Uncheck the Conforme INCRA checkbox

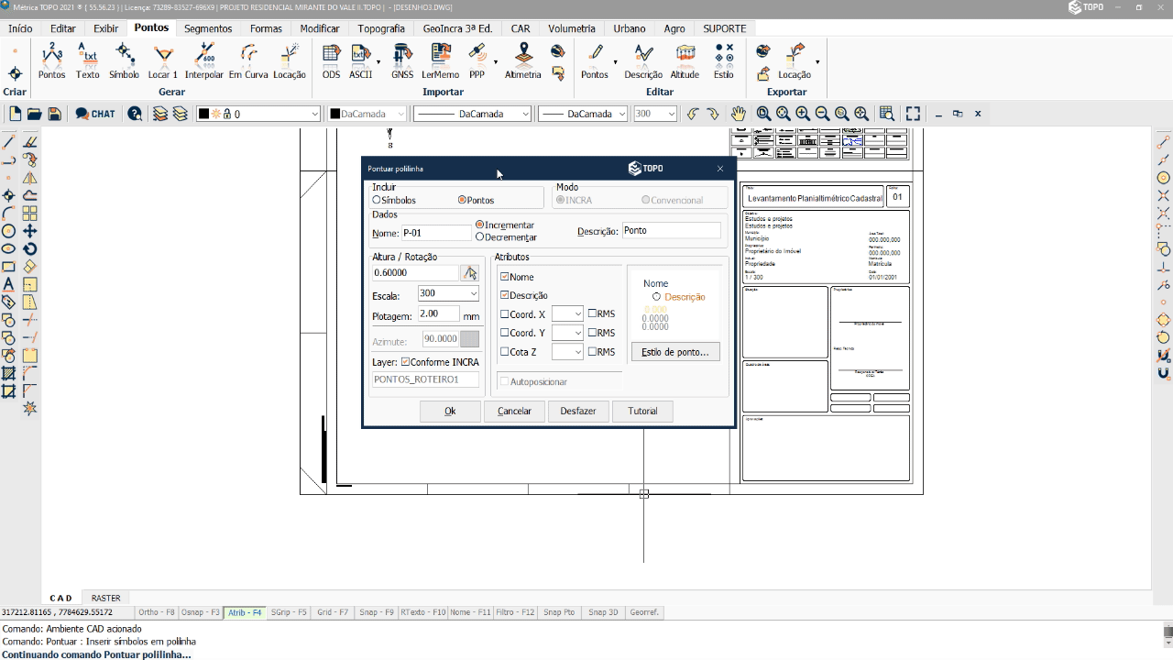(x=406, y=362)
